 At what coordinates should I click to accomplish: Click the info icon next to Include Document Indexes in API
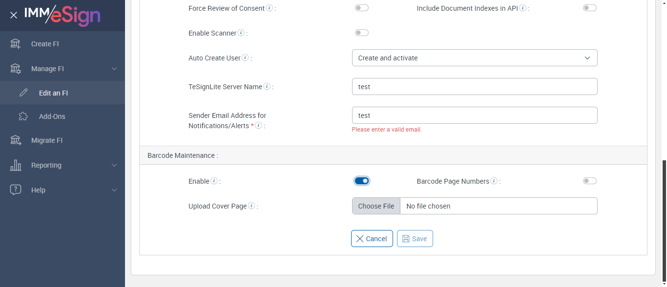click(523, 8)
